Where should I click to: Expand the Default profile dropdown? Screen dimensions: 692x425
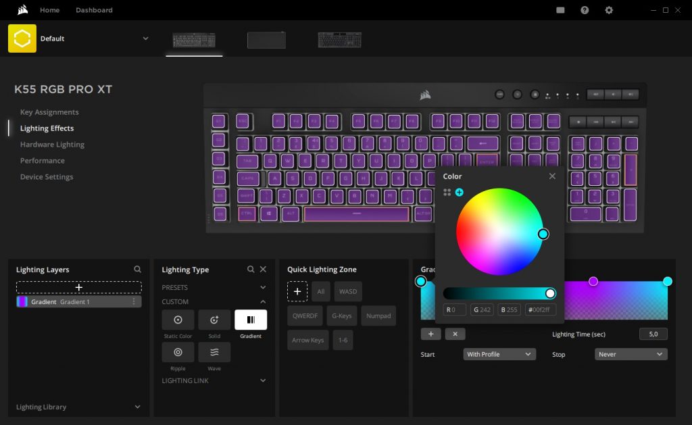[x=145, y=39]
